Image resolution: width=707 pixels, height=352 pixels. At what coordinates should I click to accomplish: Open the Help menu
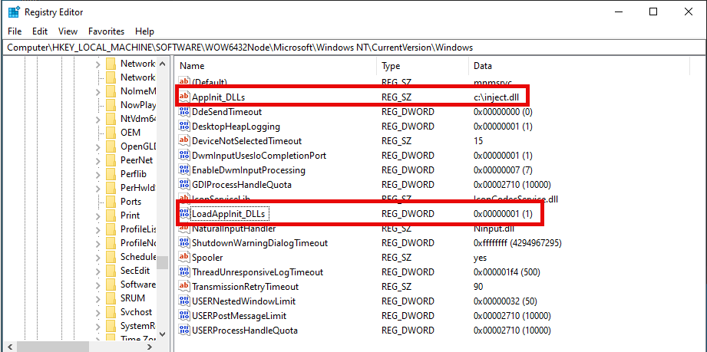pos(144,31)
